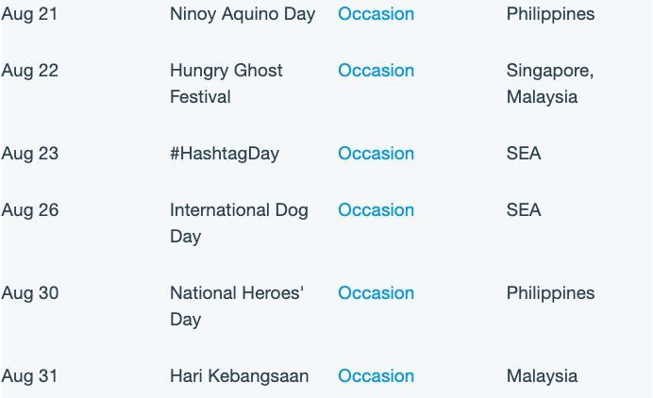Open Occasion link for Ninoy Aquino Day

tap(376, 14)
